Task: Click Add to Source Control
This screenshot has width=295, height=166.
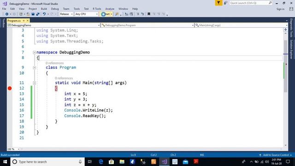Action: point(276,155)
